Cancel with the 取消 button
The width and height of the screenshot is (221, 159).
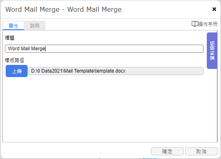[201, 151]
